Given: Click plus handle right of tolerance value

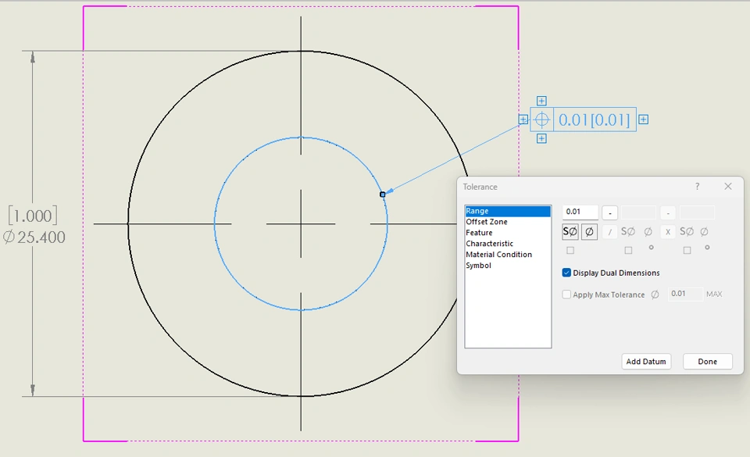Looking at the screenshot, I should point(644,120).
